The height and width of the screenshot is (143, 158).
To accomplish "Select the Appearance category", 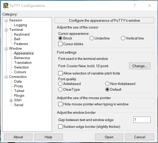I will pyautogui.click(x=24, y=53).
